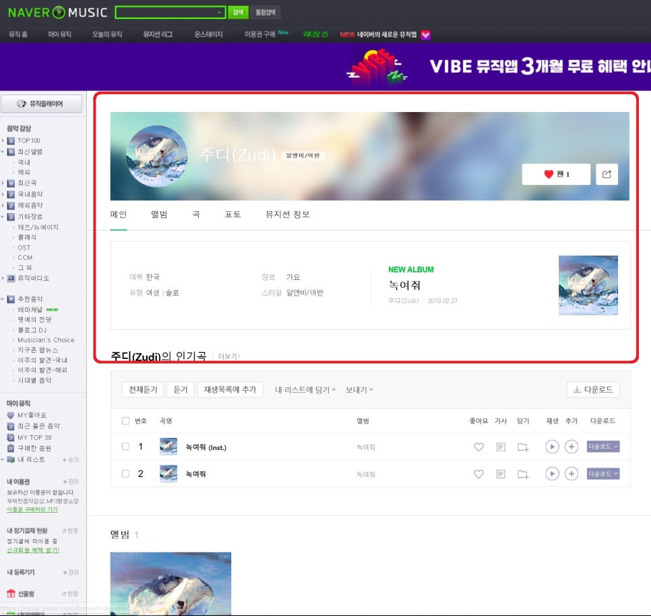The width and height of the screenshot is (651, 616).
Task: Click +추가 next to 내 리스트
Action: coord(70,459)
